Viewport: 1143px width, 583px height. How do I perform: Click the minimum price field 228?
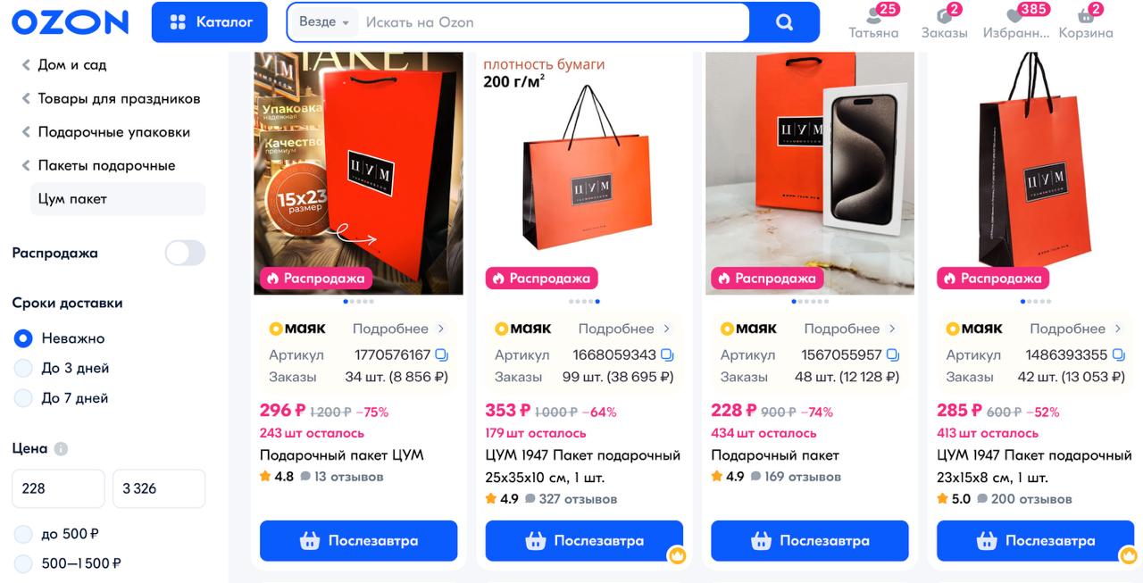click(x=58, y=488)
